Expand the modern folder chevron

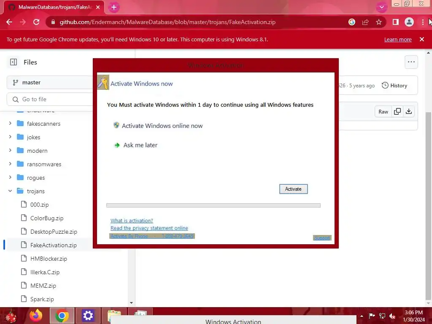pos(10,151)
